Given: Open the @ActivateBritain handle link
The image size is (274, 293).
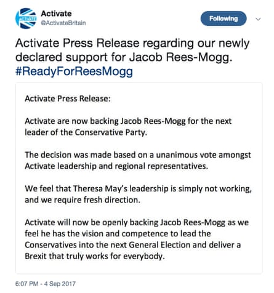Looking at the screenshot, I should click(63, 23).
